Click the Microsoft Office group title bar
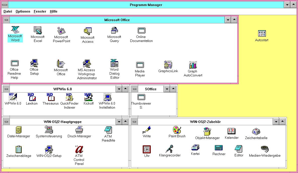The image size is (298, 173). point(117,20)
